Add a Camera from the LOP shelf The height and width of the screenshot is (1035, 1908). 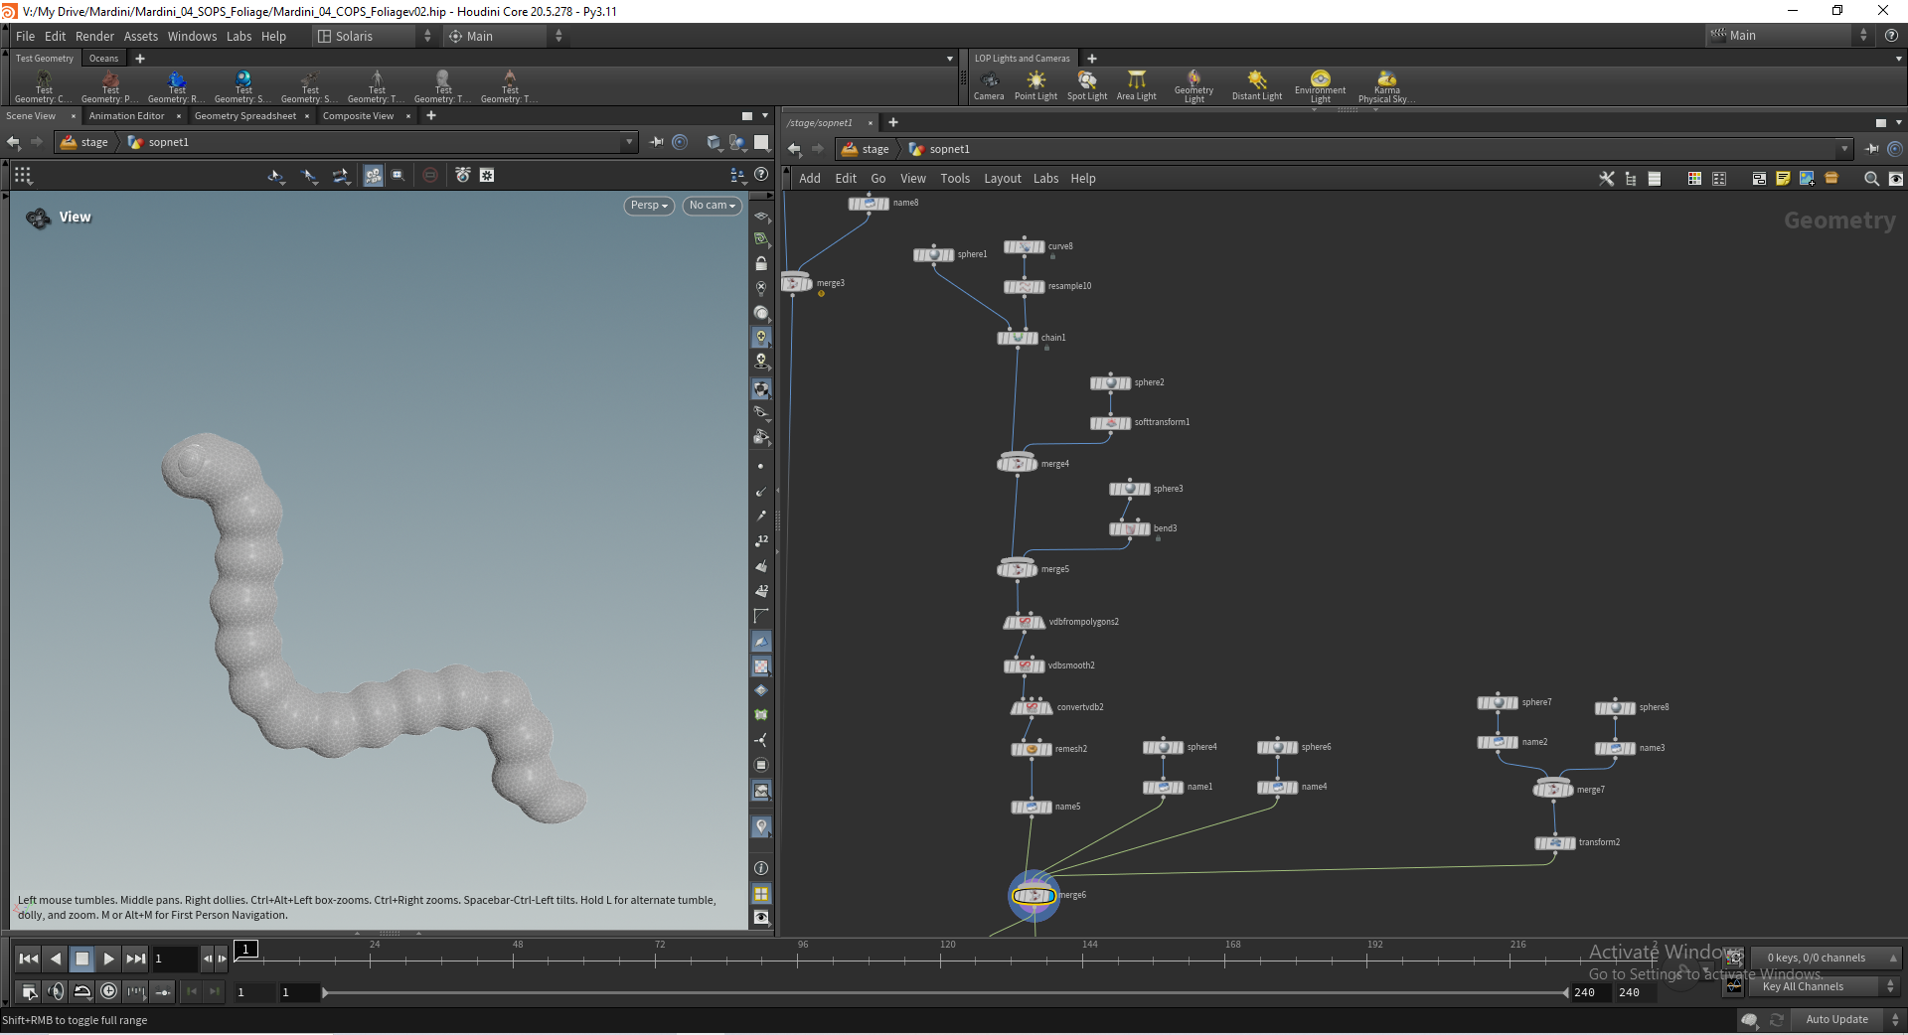[x=988, y=85]
